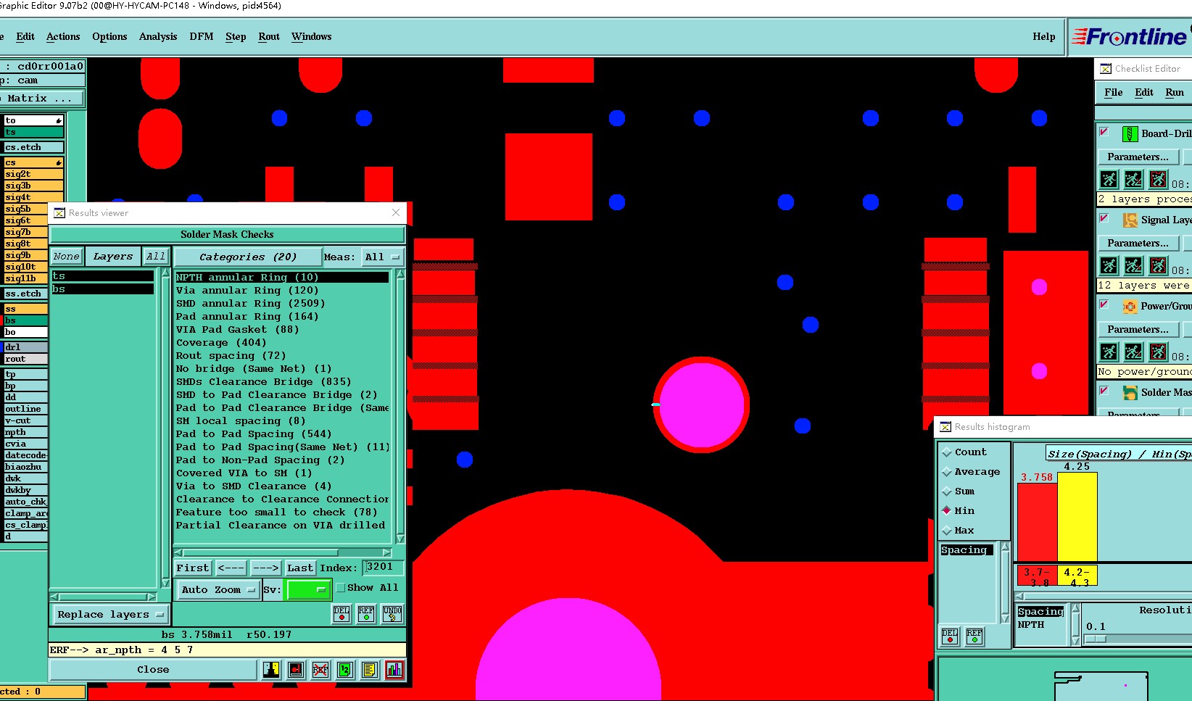Screen dimensions: 1192x701
Task: Click the Board-Drill green drill icon
Action: coord(1130,133)
